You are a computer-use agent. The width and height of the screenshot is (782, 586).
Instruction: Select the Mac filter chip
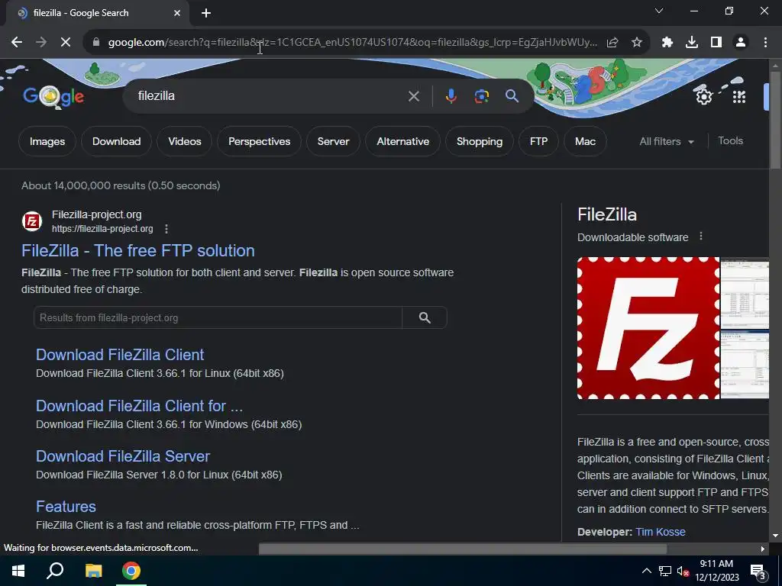(x=585, y=141)
